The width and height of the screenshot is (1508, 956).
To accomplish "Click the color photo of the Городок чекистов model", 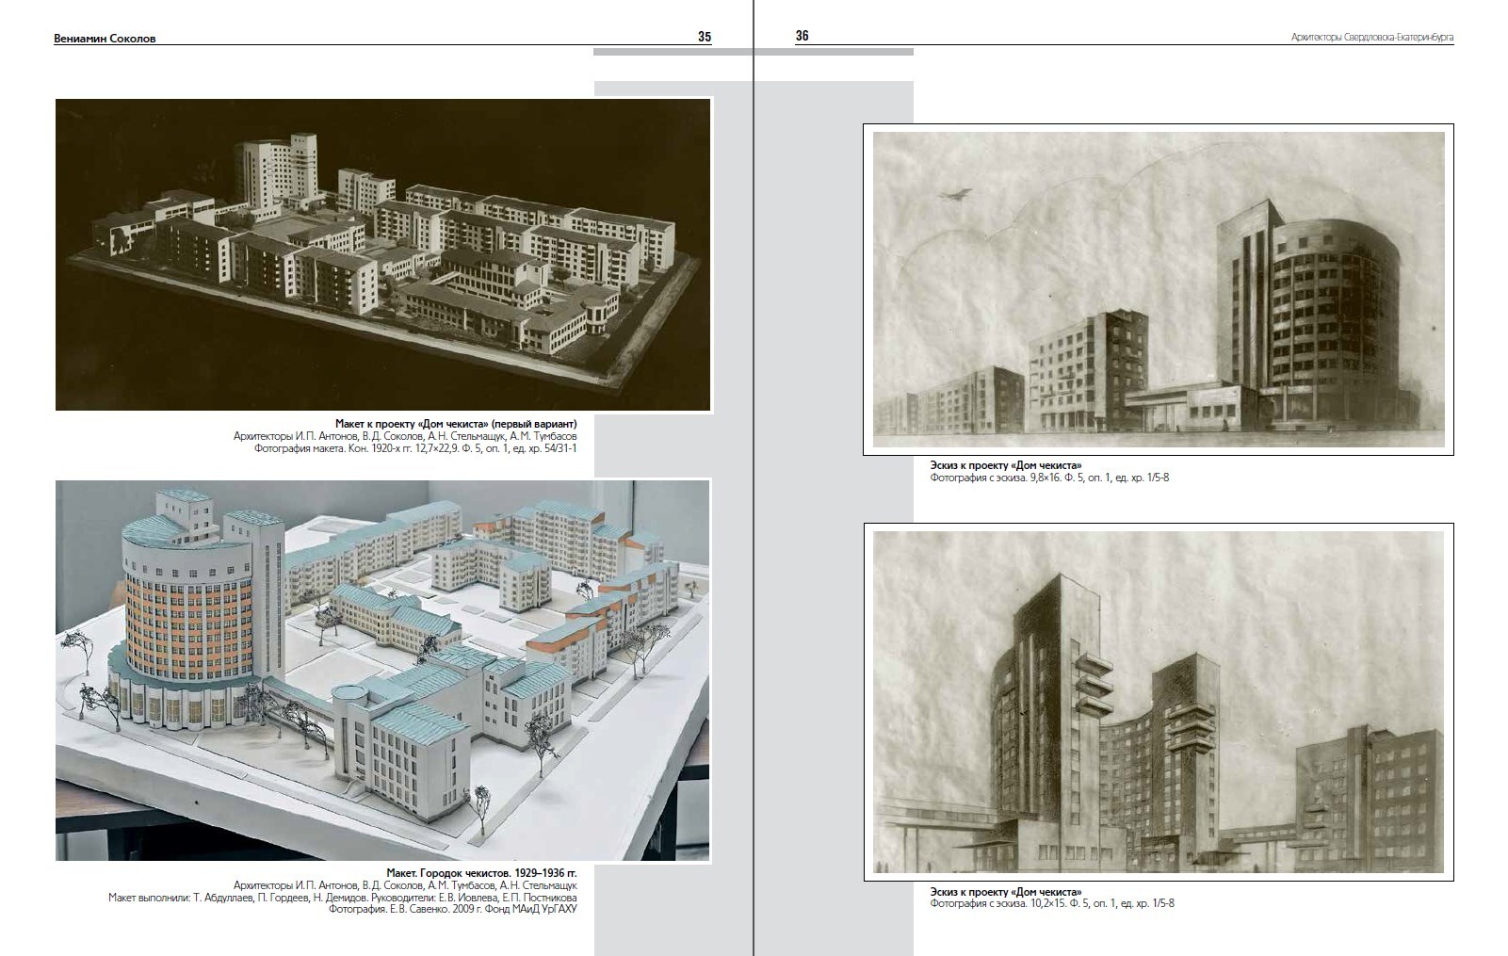I will point(383,671).
